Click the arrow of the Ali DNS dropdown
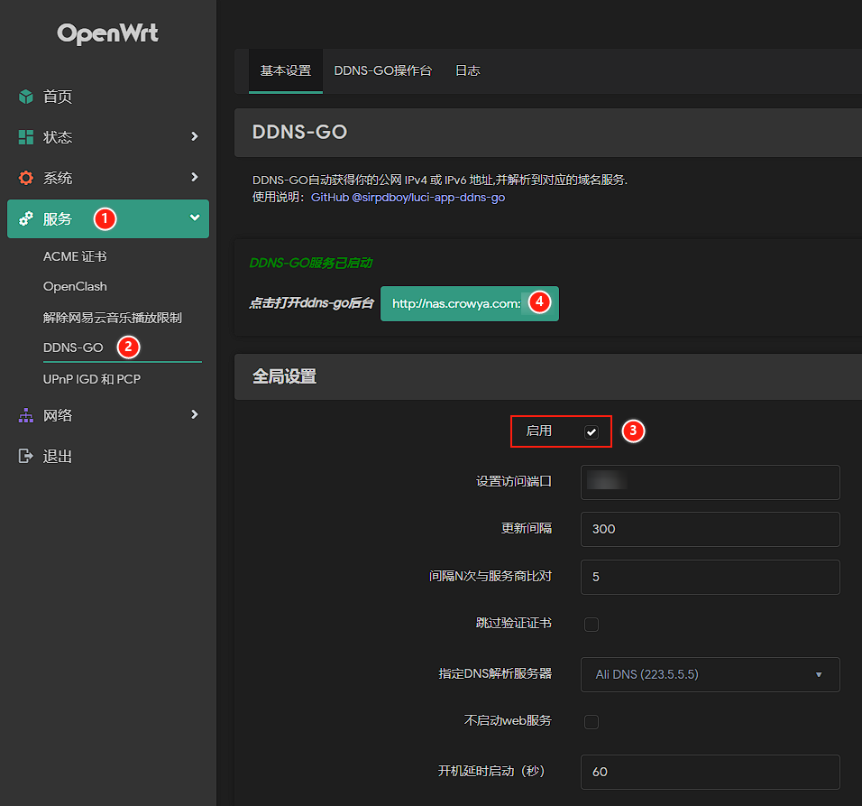862x806 pixels. pyautogui.click(x=819, y=674)
